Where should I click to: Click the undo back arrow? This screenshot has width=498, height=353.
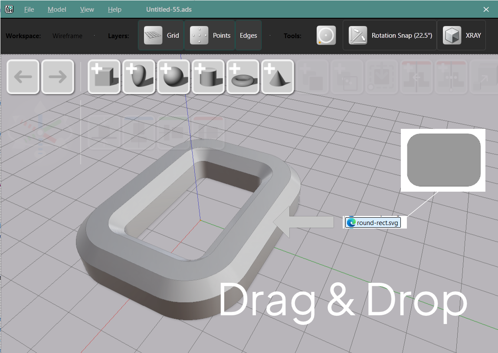point(23,77)
